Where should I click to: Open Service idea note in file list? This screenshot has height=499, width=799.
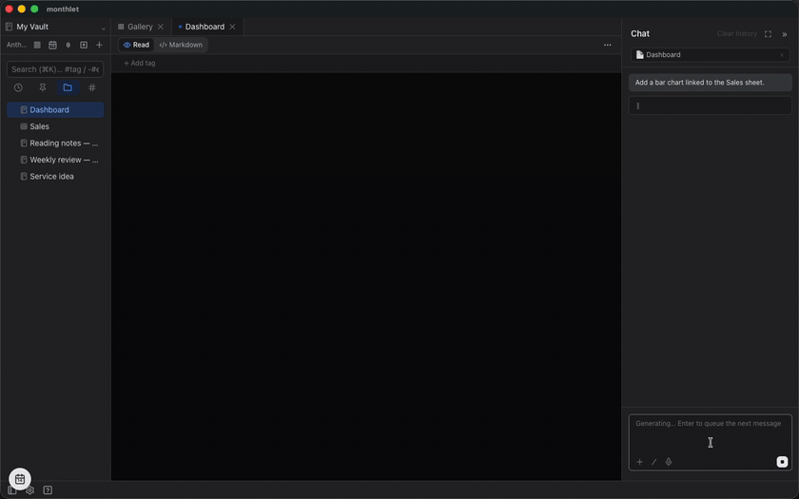55,176
